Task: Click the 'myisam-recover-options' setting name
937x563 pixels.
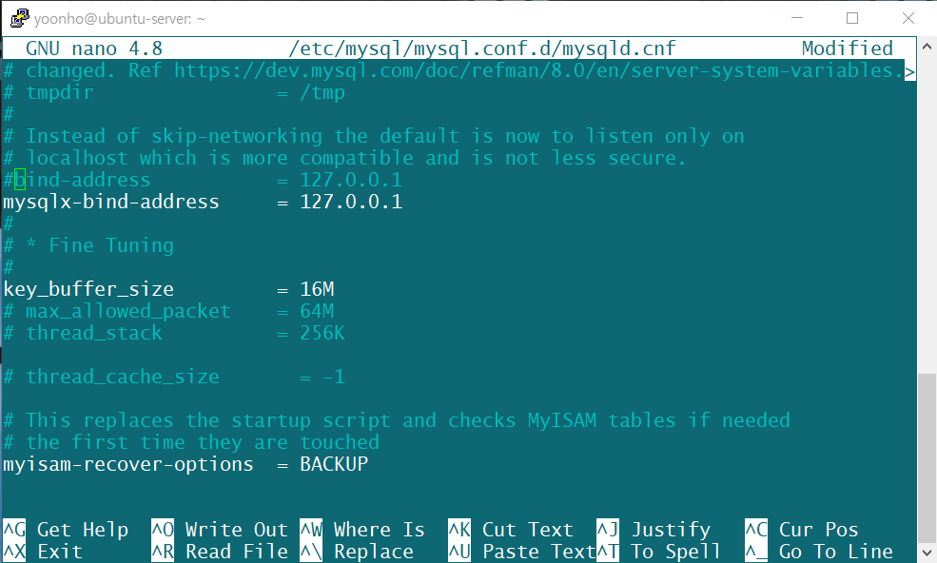Action: click(x=128, y=464)
